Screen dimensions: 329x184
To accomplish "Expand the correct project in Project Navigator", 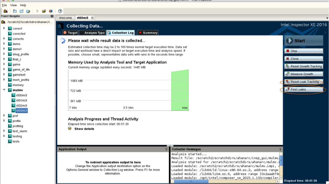I will point(4,28).
